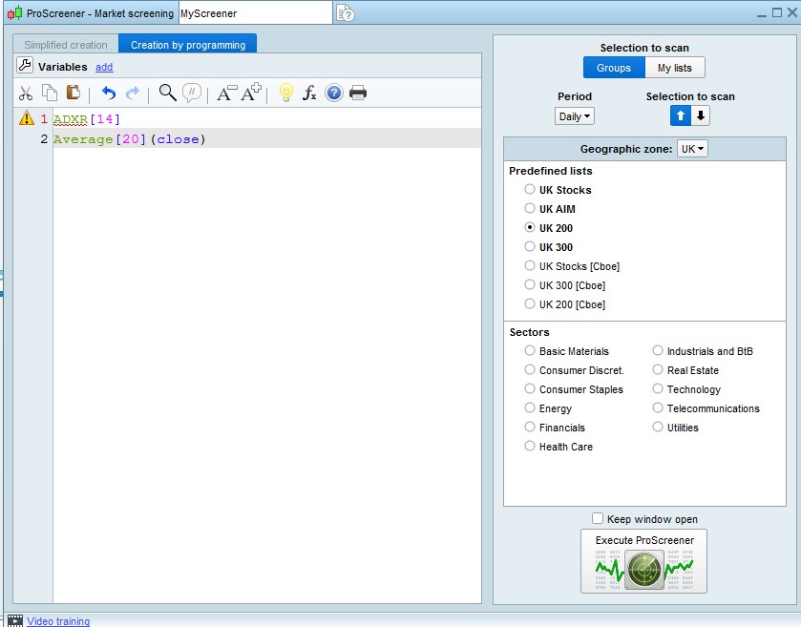Select the Technology sector radio button
Image resolution: width=801 pixels, height=627 pixels.
(x=658, y=389)
